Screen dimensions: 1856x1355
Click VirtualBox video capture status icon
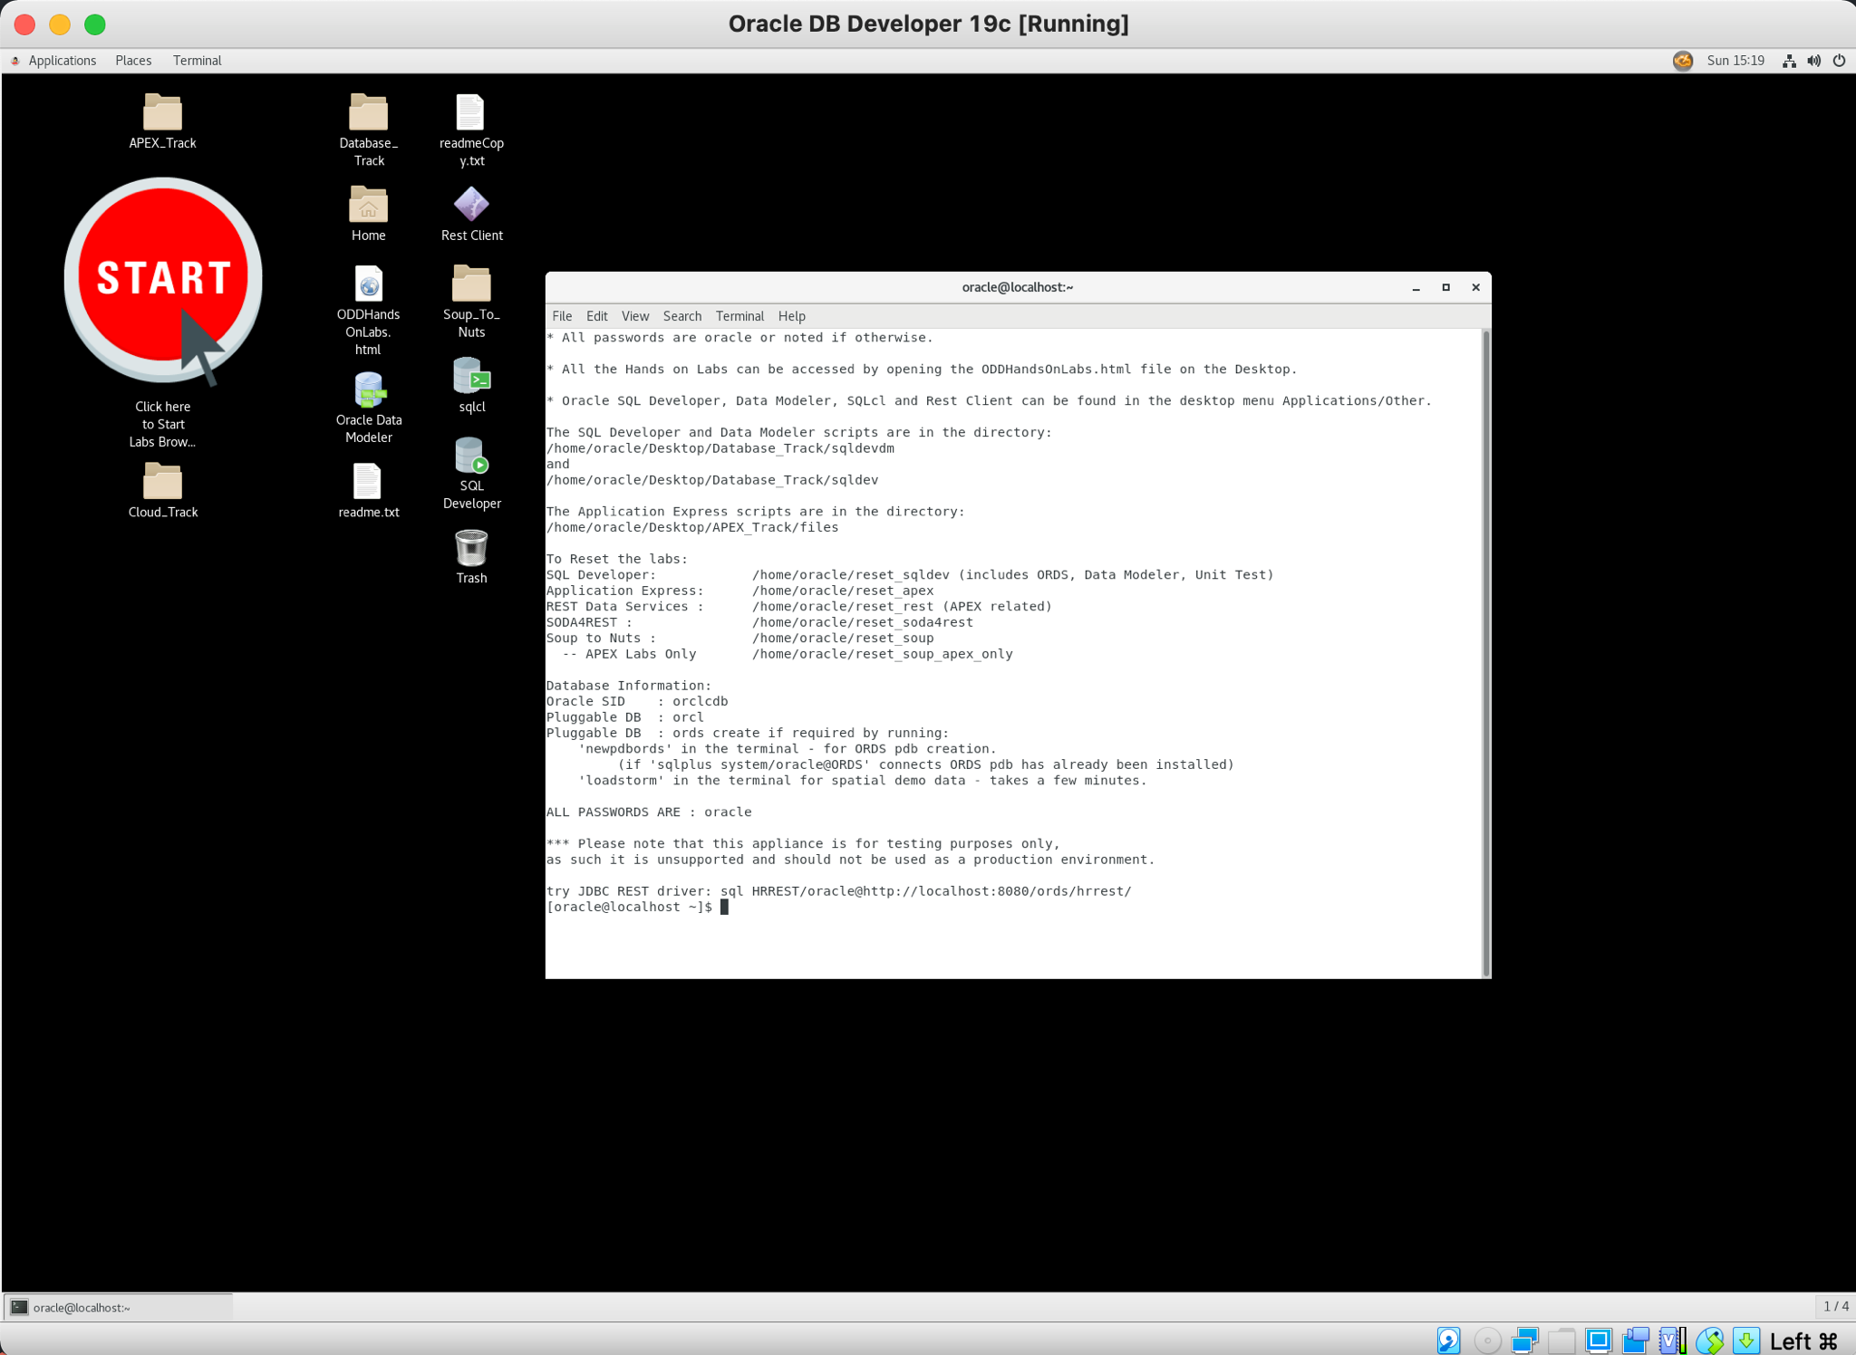tap(1636, 1340)
